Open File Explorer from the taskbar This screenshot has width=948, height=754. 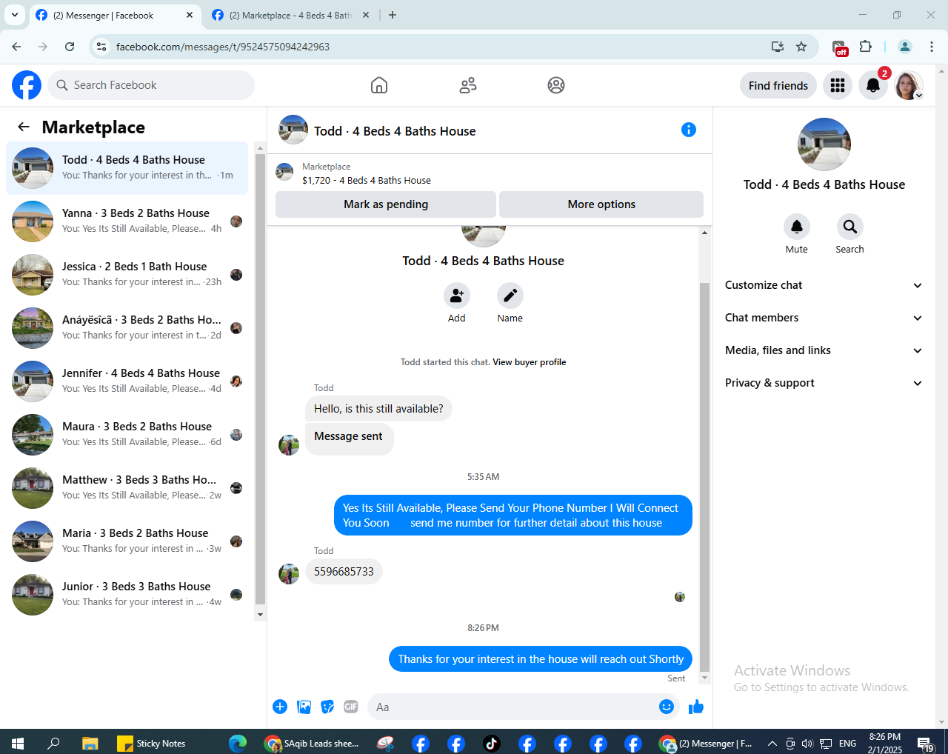[x=90, y=743]
